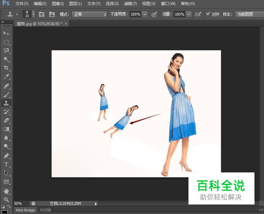Open the Clone Stamp tool preset picker

click(x=17, y=14)
